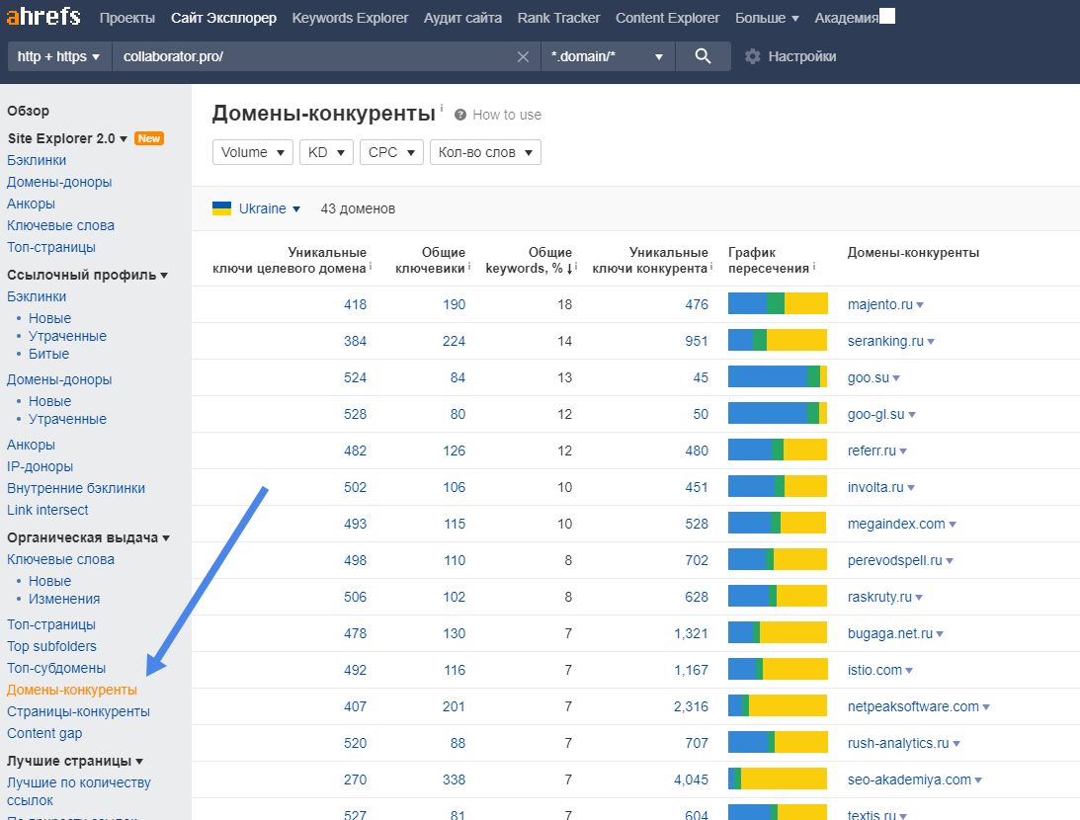Open the Кол-во слов filter
The width and height of the screenshot is (1080, 820).
(x=485, y=152)
